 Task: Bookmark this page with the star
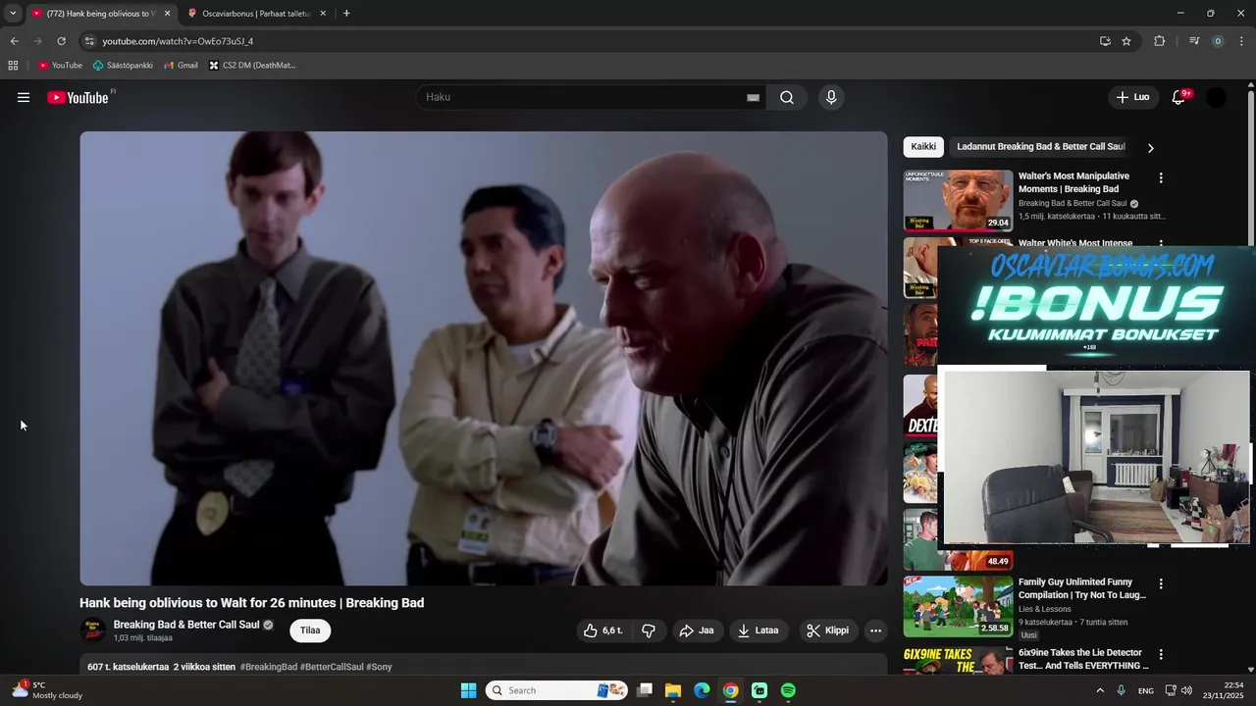[x=1126, y=41]
